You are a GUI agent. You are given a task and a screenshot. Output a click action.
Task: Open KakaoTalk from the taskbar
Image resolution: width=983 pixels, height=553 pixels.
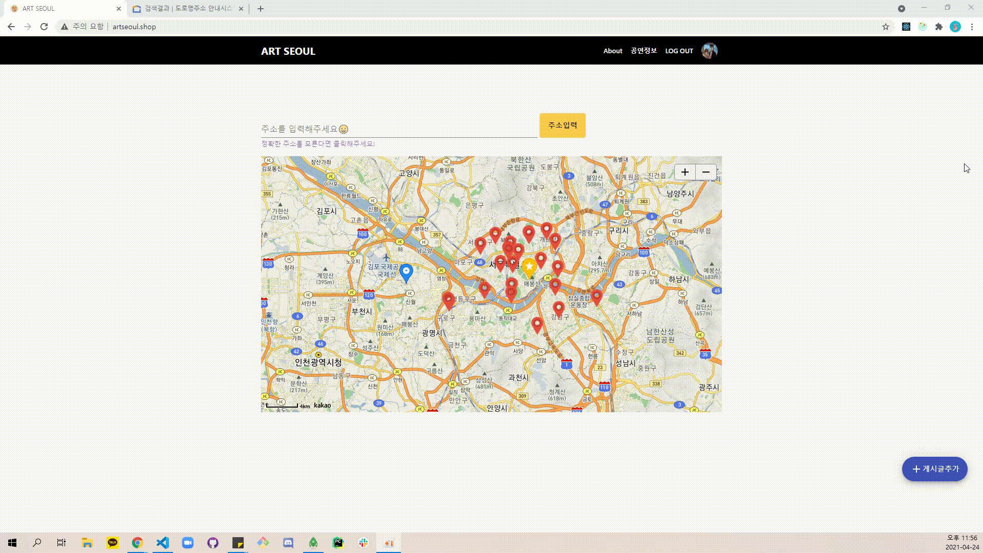(112, 543)
